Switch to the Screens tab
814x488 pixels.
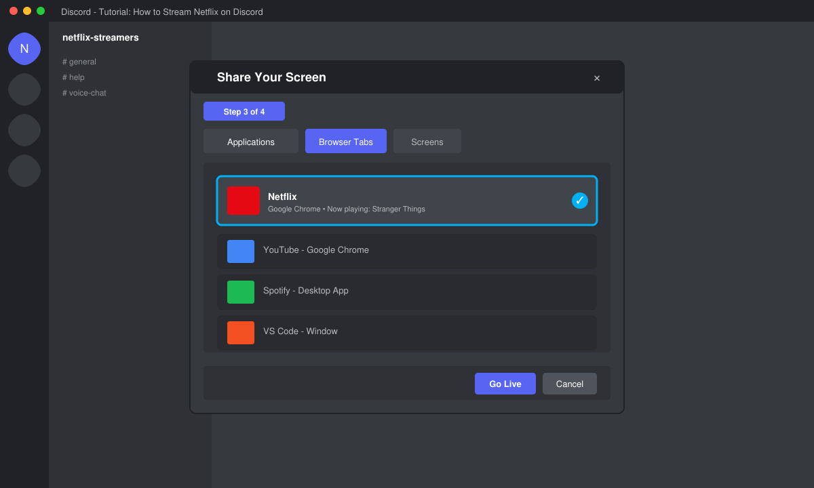point(427,141)
